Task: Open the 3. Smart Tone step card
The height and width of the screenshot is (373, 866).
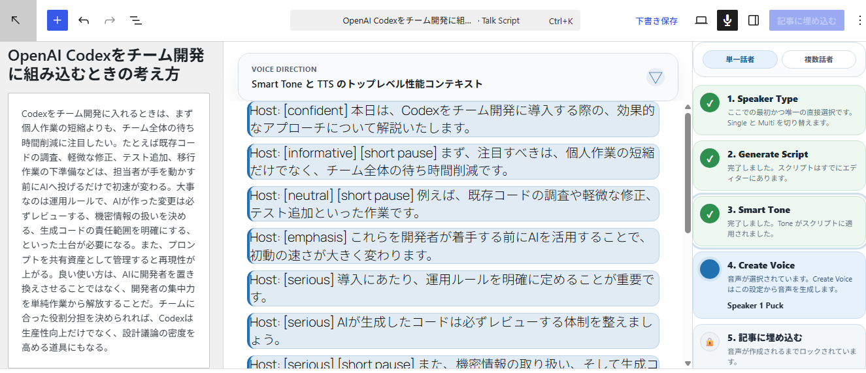Action: point(779,221)
